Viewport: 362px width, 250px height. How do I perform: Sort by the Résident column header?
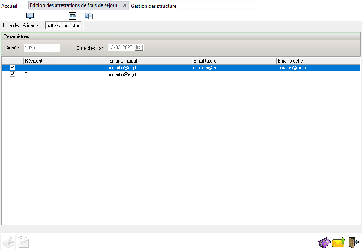point(65,61)
